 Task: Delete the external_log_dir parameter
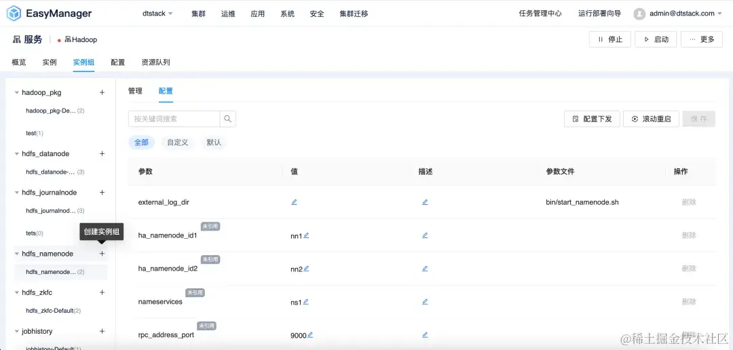pos(689,202)
